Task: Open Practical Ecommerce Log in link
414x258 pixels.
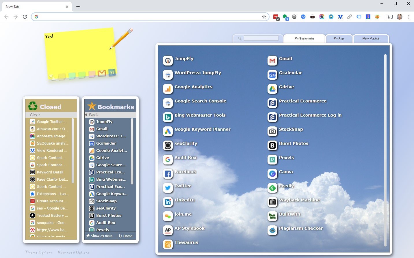Action: [310, 115]
